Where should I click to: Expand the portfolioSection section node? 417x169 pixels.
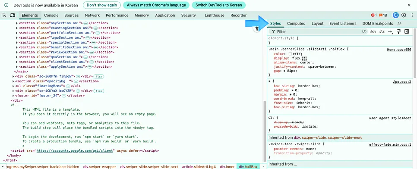pos(17,33)
